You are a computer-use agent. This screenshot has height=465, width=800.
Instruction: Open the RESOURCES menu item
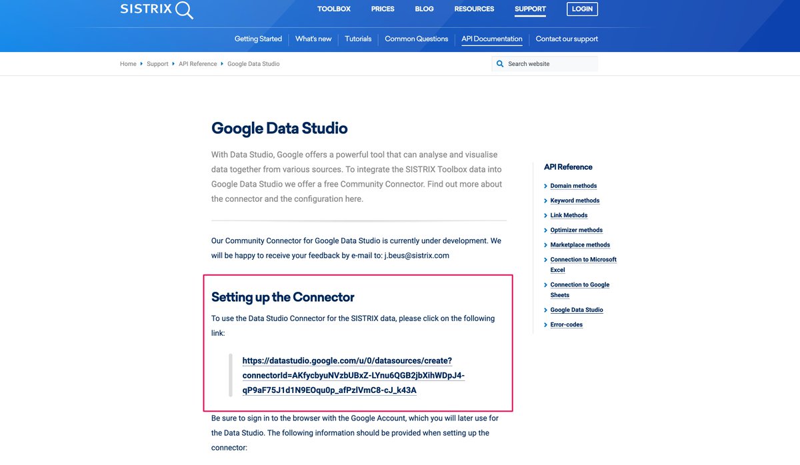474,9
